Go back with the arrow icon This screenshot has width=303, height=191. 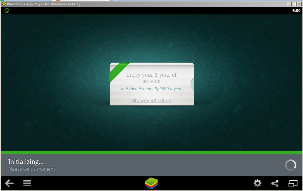point(9,183)
